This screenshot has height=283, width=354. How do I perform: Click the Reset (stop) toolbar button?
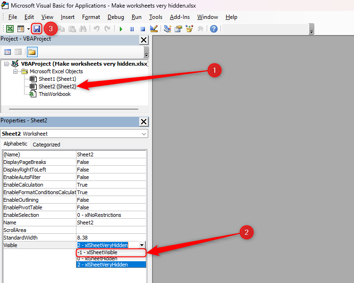tap(142, 29)
